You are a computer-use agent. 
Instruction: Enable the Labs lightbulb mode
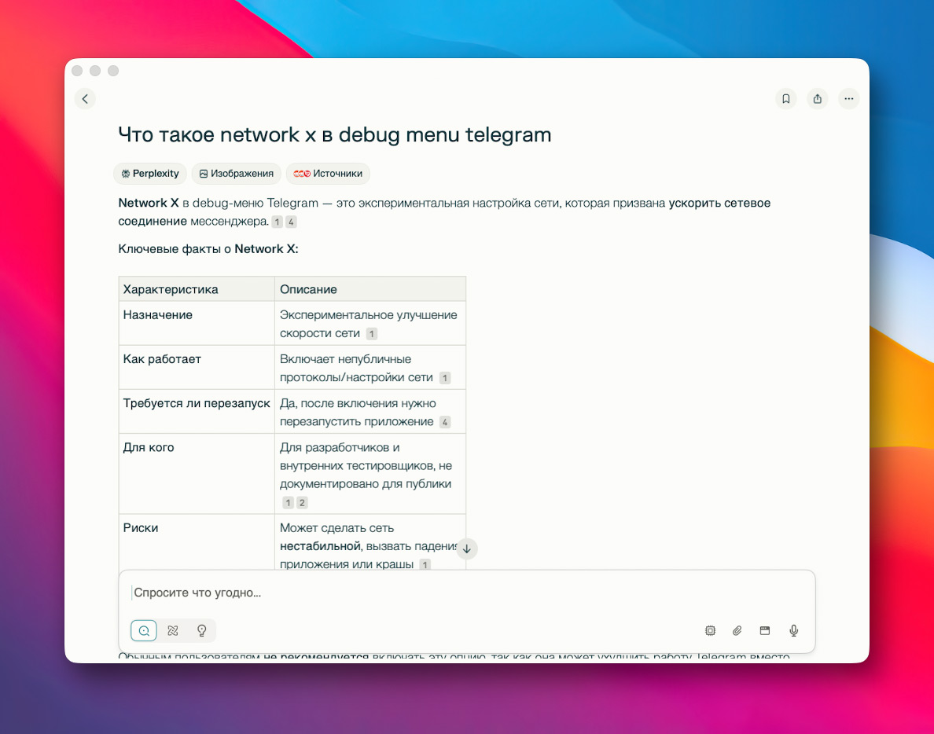tap(201, 630)
